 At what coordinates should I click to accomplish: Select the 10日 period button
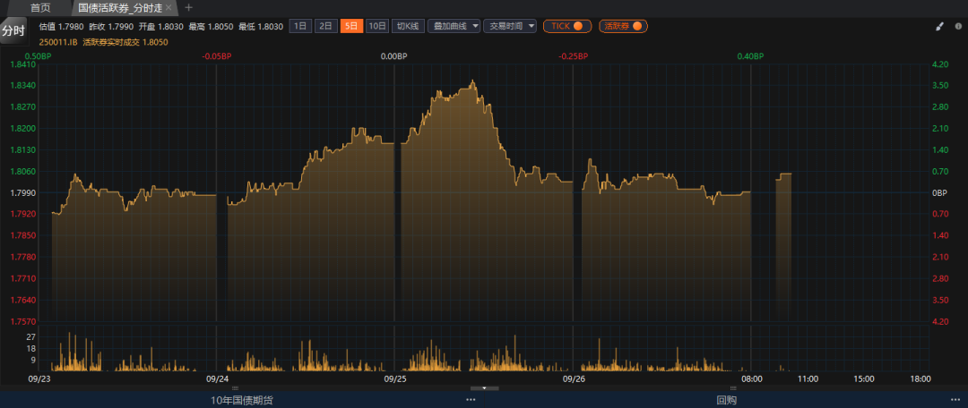coord(377,26)
